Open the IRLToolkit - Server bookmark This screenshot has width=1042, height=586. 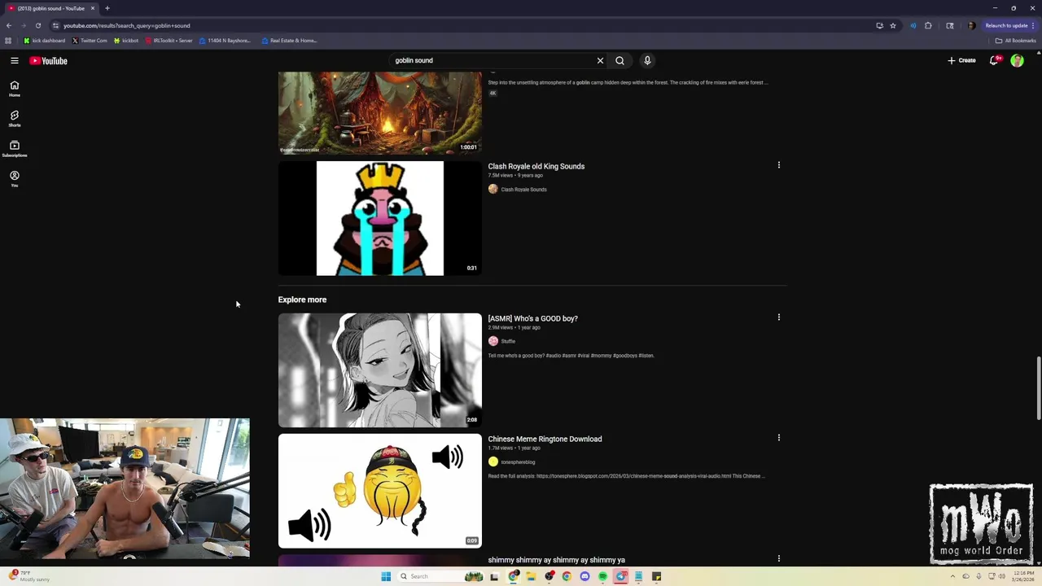point(169,41)
